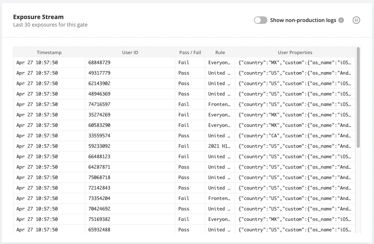Screen dimensions: 374x244
Task: Toggle Show non-production logs switch
Action: (x=260, y=20)
